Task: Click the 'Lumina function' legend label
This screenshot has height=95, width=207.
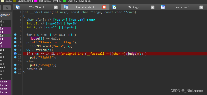Action: click(79, 1)
